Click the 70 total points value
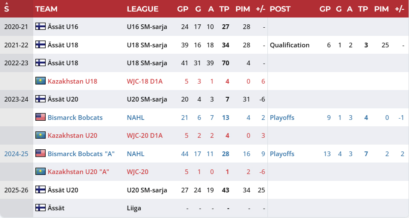 pyautogui.click(x=225, y=63)
